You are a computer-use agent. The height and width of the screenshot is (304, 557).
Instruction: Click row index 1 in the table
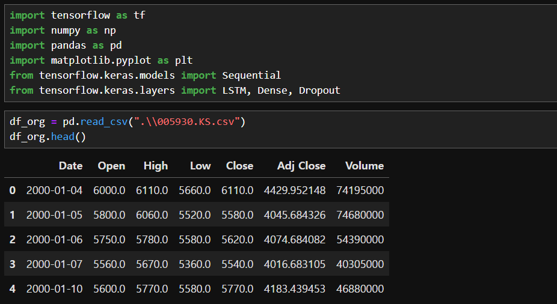[13, 215]
